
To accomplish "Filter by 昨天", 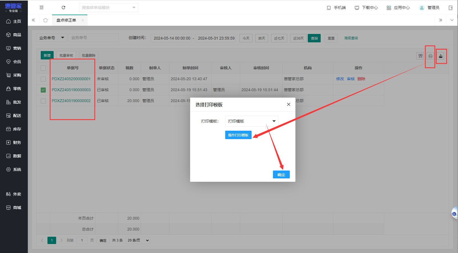I will pos(262,38).
